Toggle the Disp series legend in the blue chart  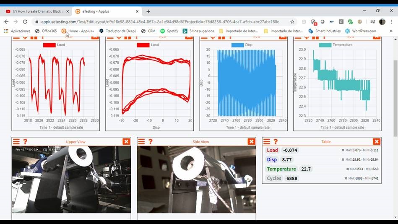[237, 45]
